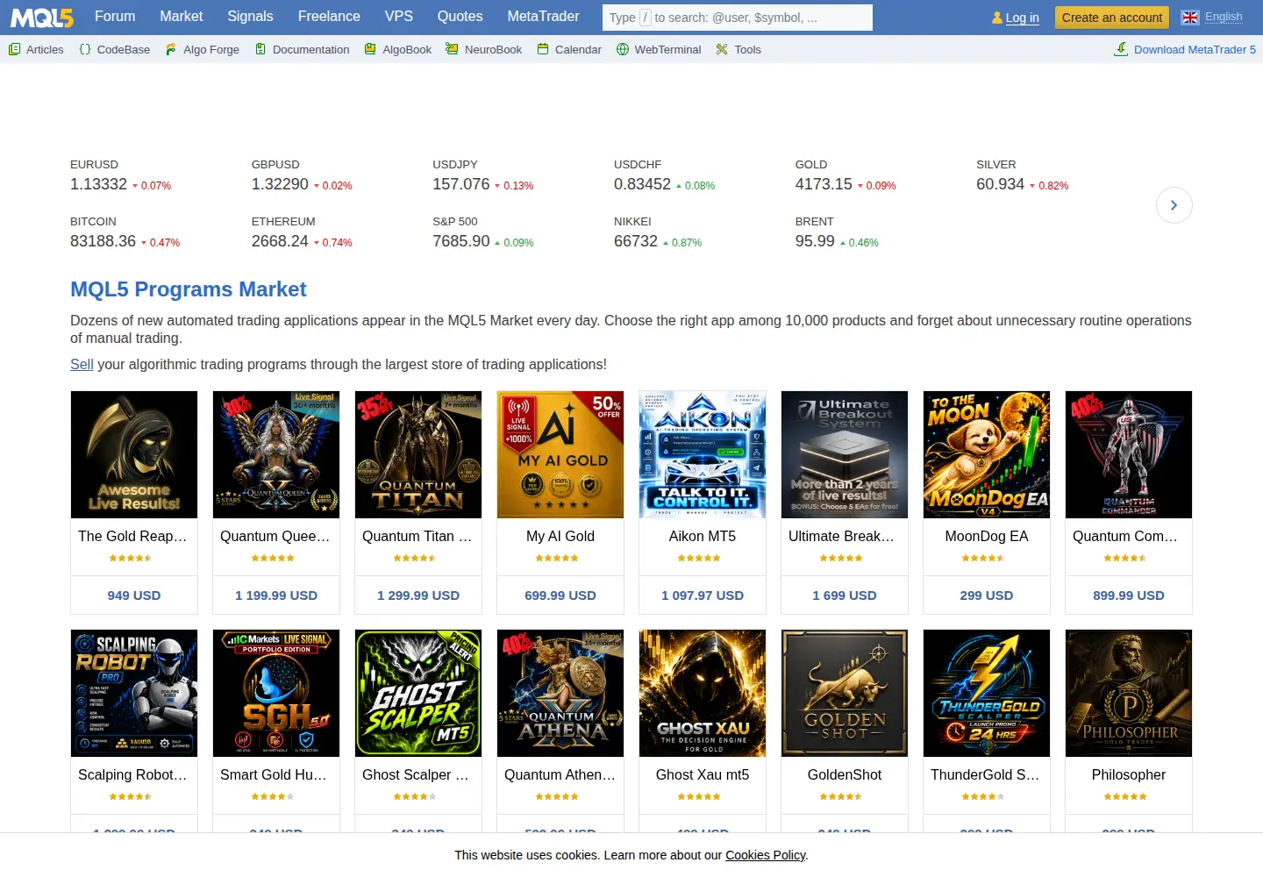Image resolution: width=1263 pixels, height=877 pixels.
Task: Open The Gold Reaper product thumbnail
Action: pyautogui.click(x=134, y=454)
